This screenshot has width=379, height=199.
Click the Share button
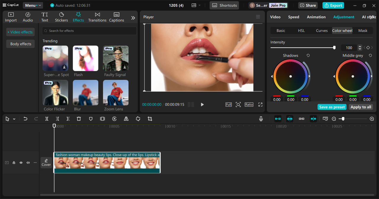click(x=308, y=5)
